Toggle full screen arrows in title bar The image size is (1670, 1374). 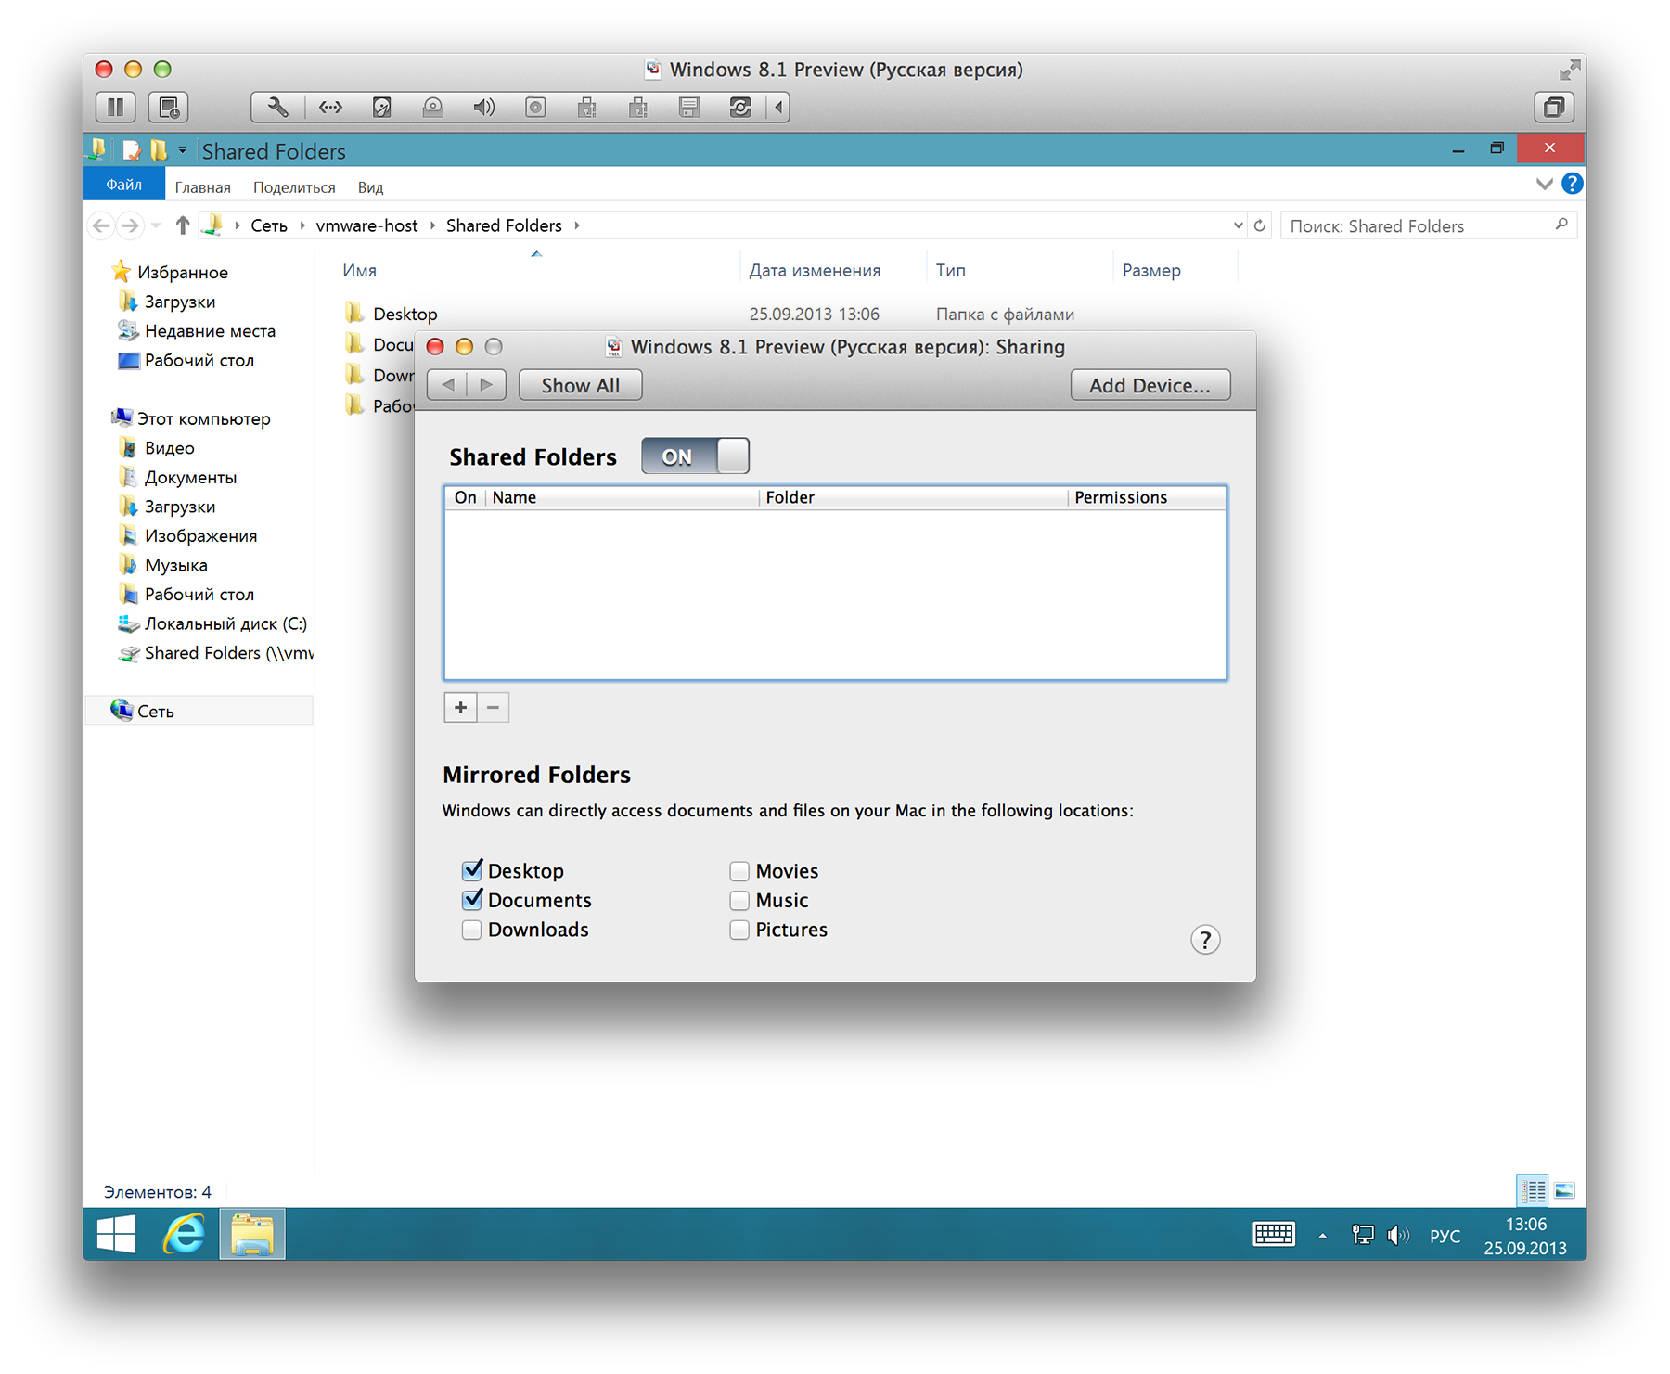[x=1569, y=70]
